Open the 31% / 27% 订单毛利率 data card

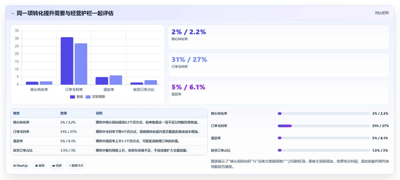pos(279,65)
